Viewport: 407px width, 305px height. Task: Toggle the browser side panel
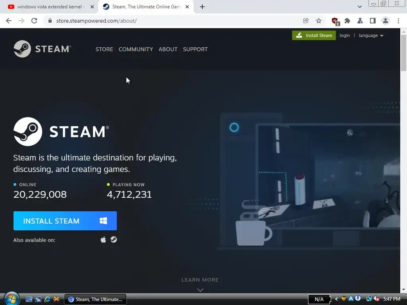point(373,21)
